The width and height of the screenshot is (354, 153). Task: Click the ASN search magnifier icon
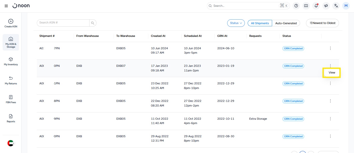(93, 23)
